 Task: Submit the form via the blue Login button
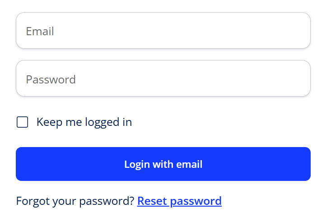tap(163, 164)
